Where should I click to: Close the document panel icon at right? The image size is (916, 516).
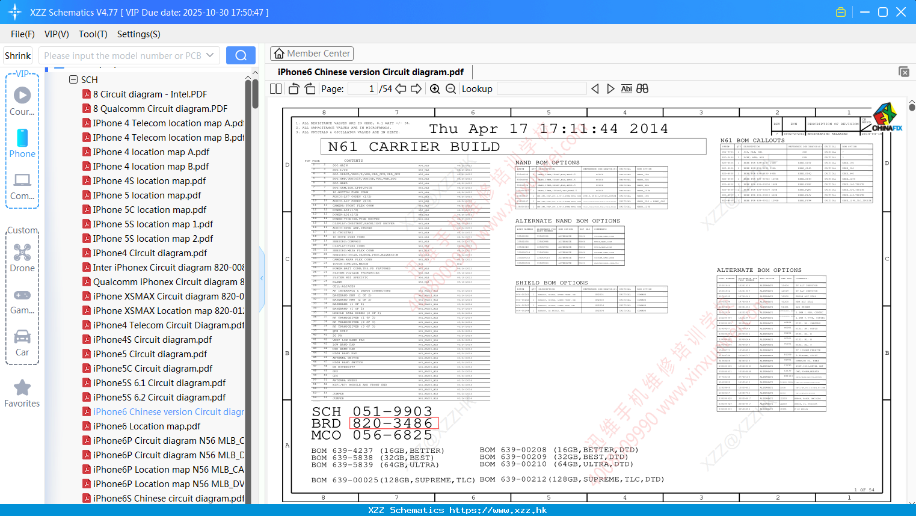(904, 72)
